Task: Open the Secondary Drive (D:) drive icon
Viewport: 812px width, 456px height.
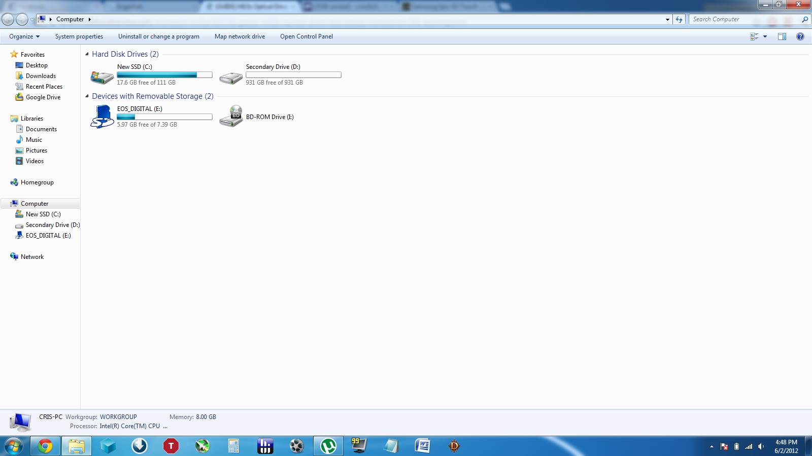Action: pyautogui.click(x=231, y=78)
